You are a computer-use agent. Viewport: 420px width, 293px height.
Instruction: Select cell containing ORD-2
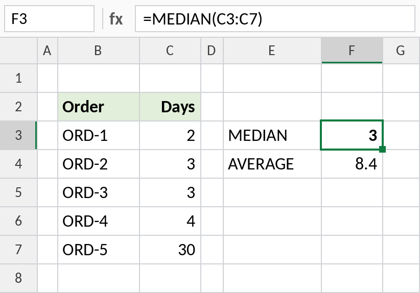tap(99, 164)
